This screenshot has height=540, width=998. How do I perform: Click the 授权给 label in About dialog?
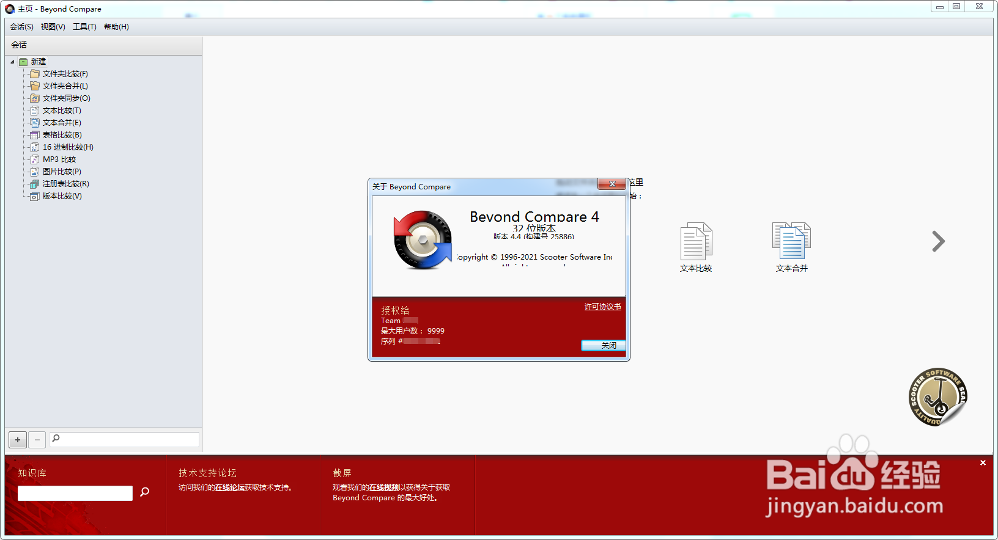(395, 310)
